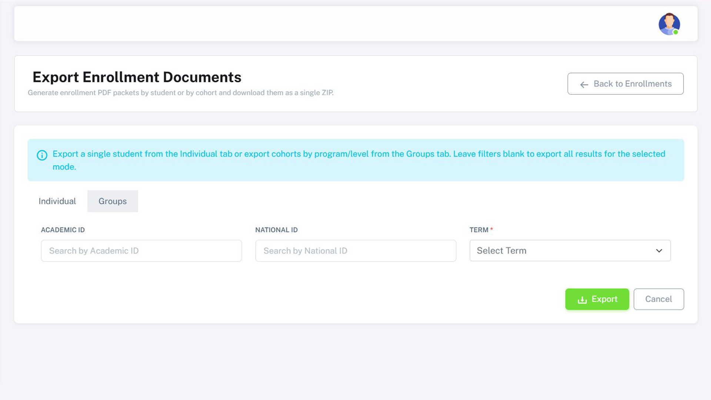The height and width of the screenshot is (400, 711).
Task: Open the user profile avatar menu
Action: coord(669,24)
